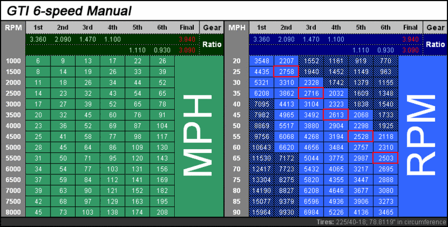This screenshot has height=227, width=448.
Task: Click the hatched 7172 rpm cell
Action: [x=286, y=158]
